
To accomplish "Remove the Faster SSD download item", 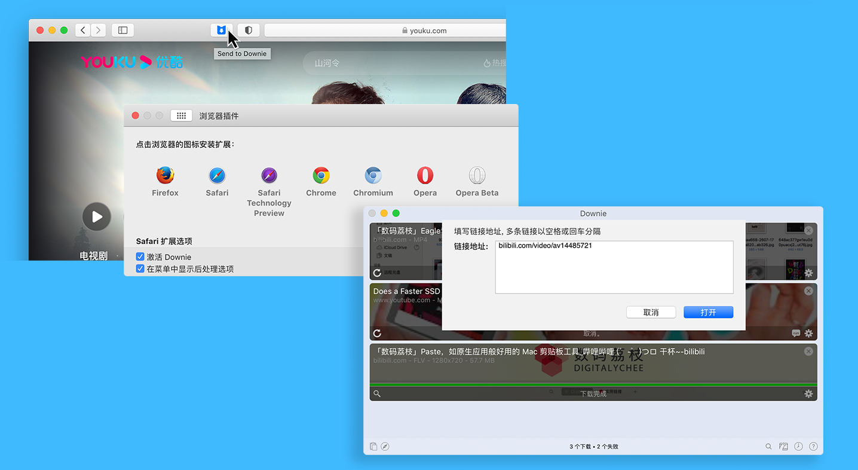I will (x=808, y=291).
